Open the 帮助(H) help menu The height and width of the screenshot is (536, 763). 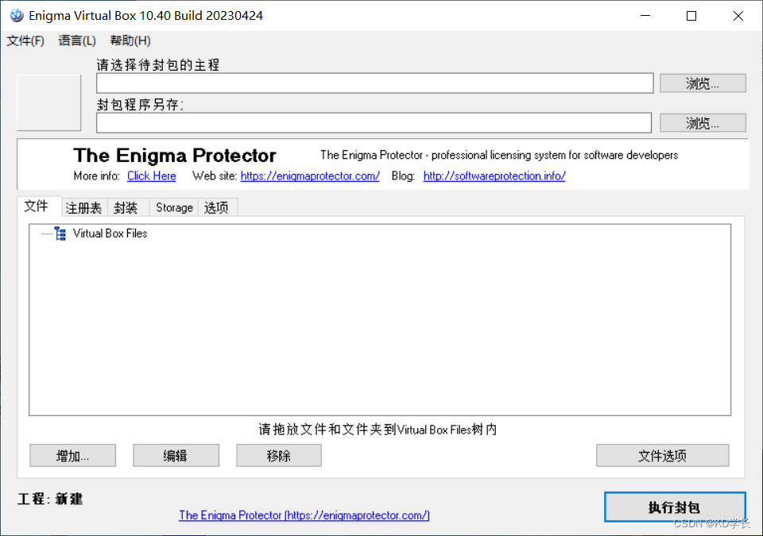click(130, 40)
